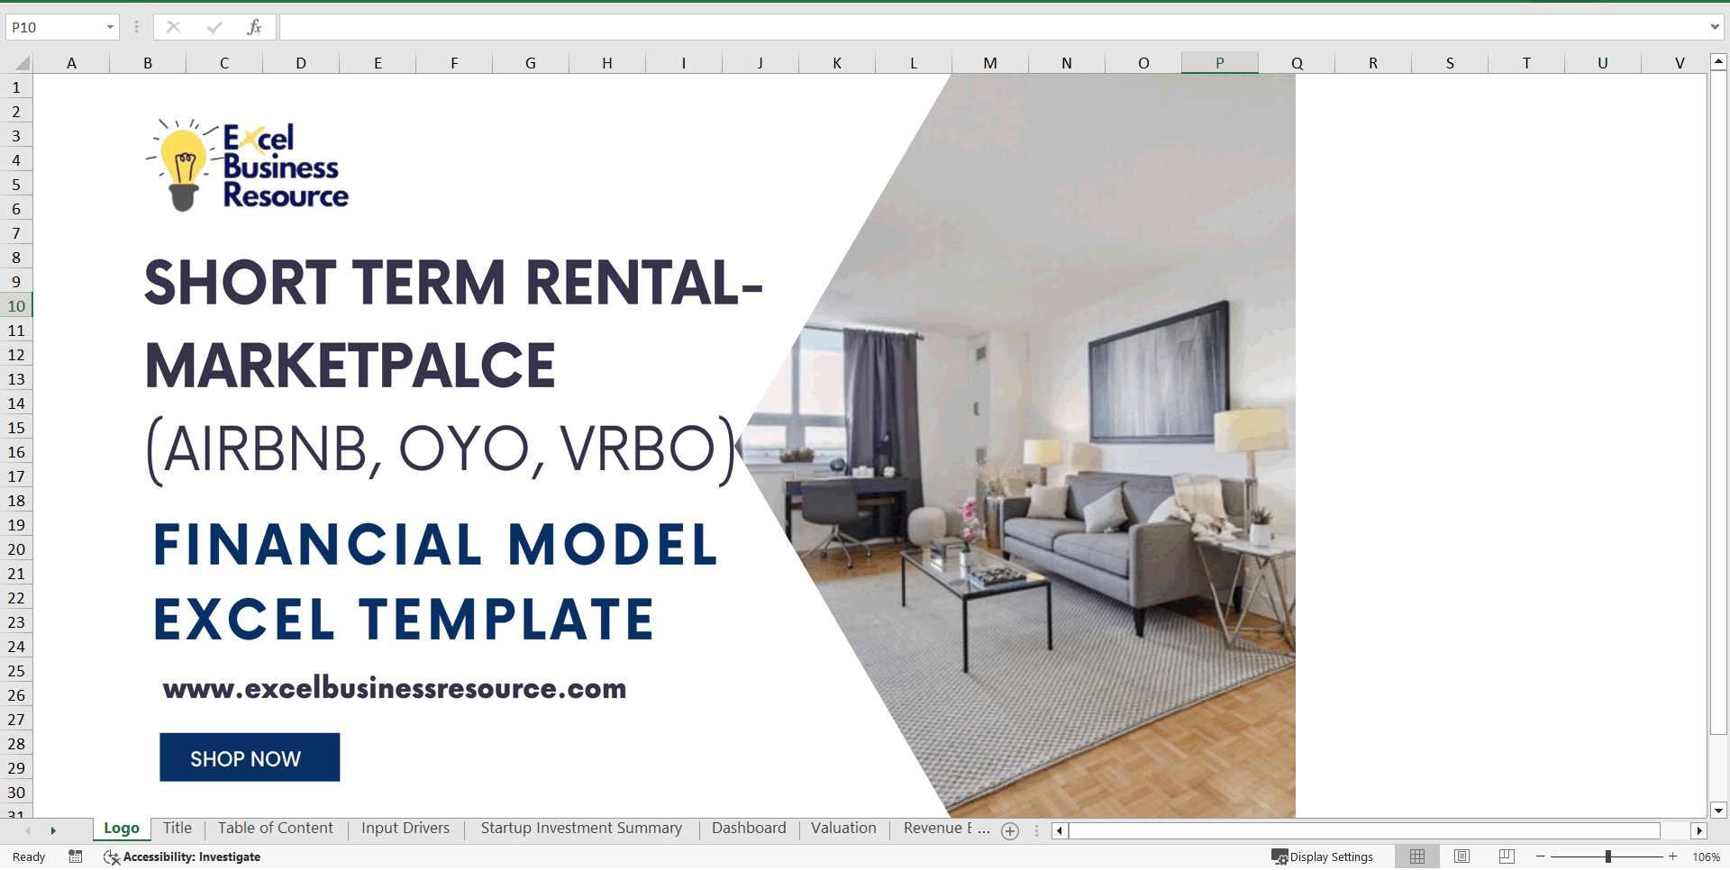
Task: Select row 20 header
Action: pyautogui.click(x=16, y=549)
